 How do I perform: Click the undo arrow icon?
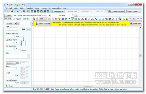click(138, 19)
